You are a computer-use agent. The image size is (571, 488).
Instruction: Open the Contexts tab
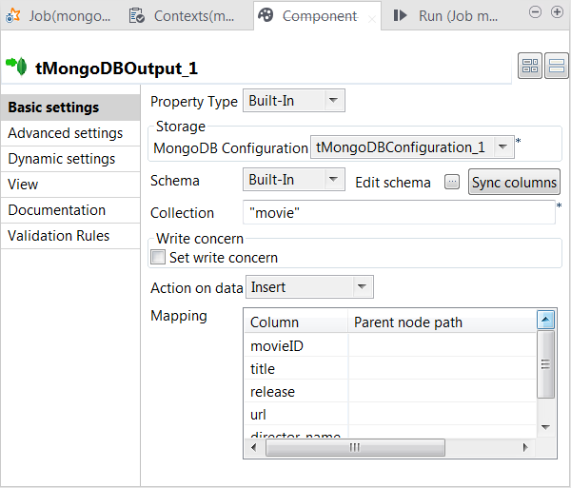pyautogui.click(x=184, y=15)
